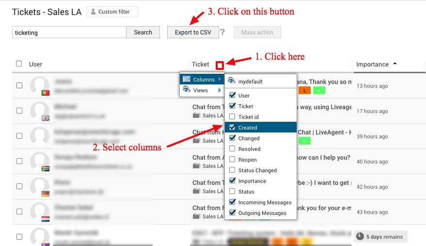
Task: Open the Views submenu item
Action: [201, 90]
